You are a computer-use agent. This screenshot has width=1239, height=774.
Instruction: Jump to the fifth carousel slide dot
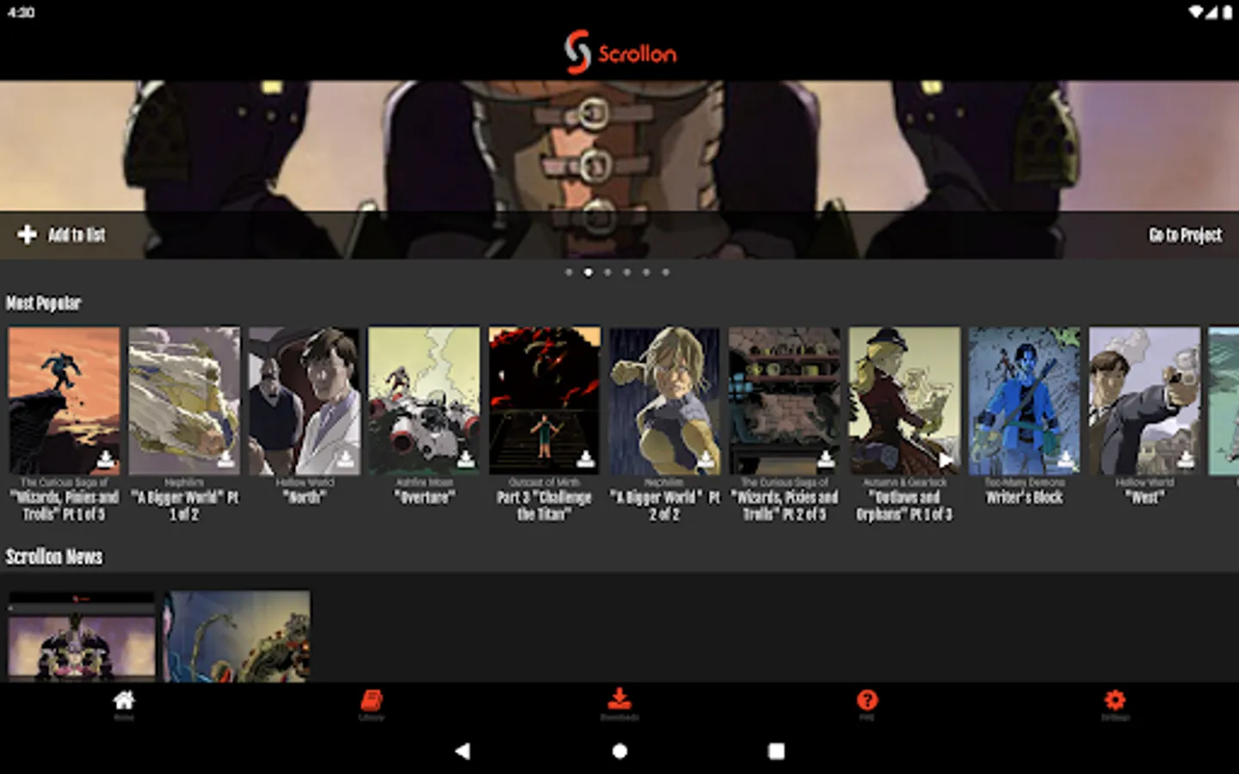coord(646,273)
